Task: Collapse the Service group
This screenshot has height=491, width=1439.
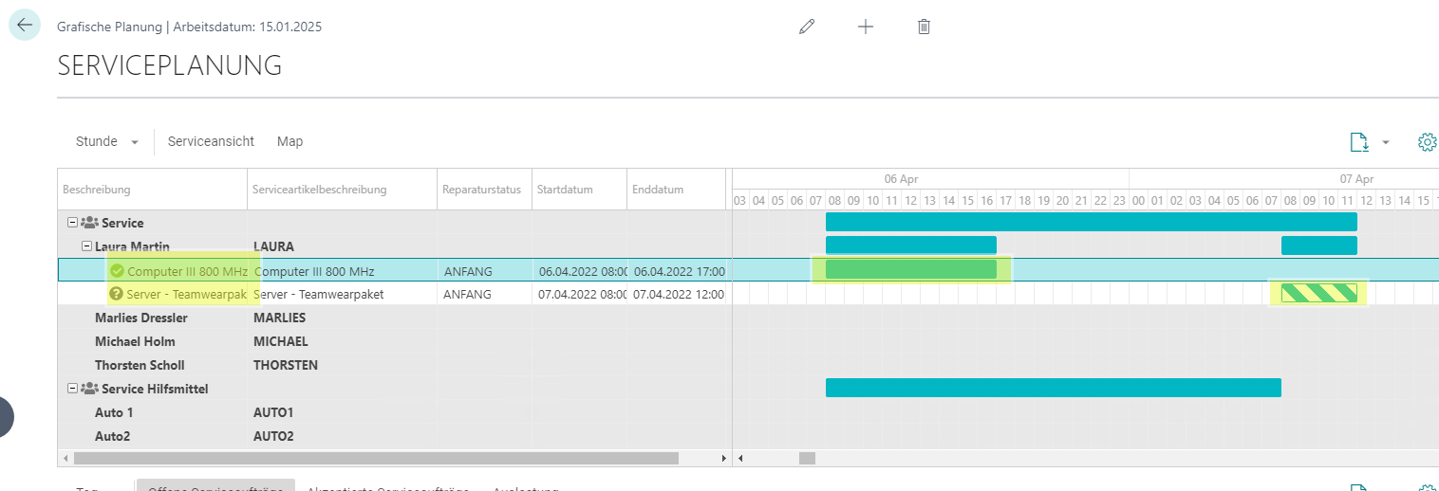Action: 72,223
